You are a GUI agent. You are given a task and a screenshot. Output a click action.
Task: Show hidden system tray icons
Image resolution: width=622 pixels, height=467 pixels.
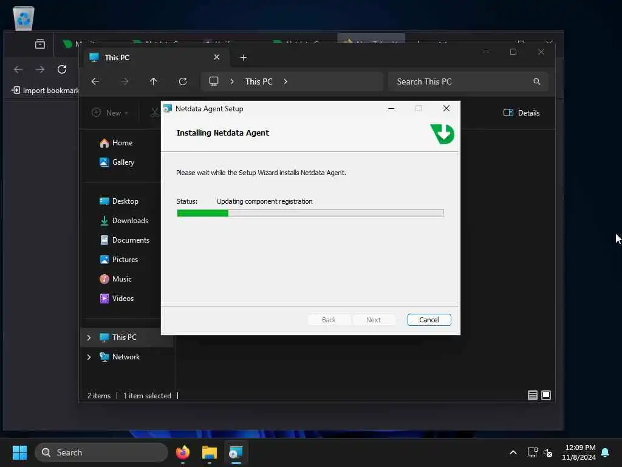(x=513, y=452)
